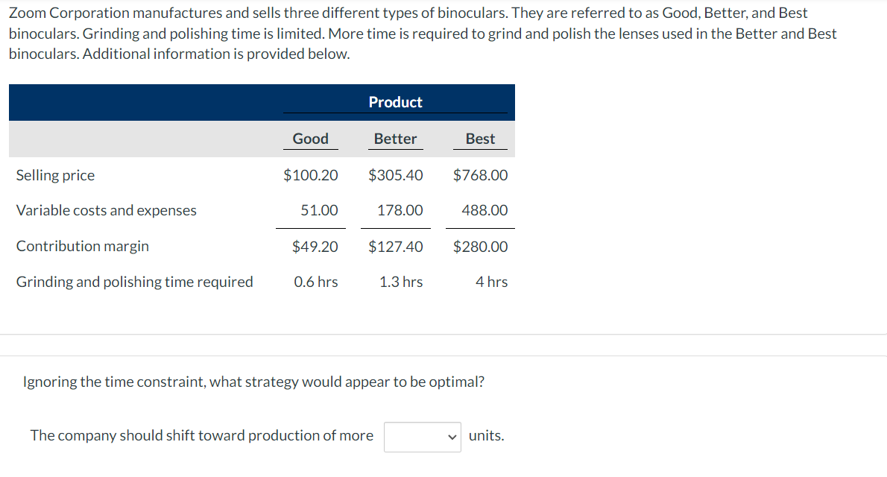Click the Good column header

tap(311, 139)
